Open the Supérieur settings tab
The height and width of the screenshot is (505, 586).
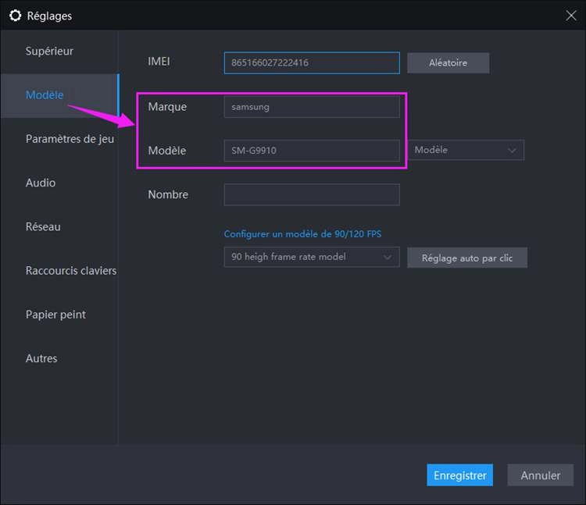(49, 52)
